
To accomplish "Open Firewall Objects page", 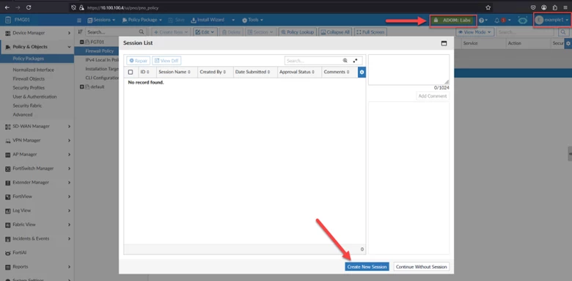I will pos(29,79).
